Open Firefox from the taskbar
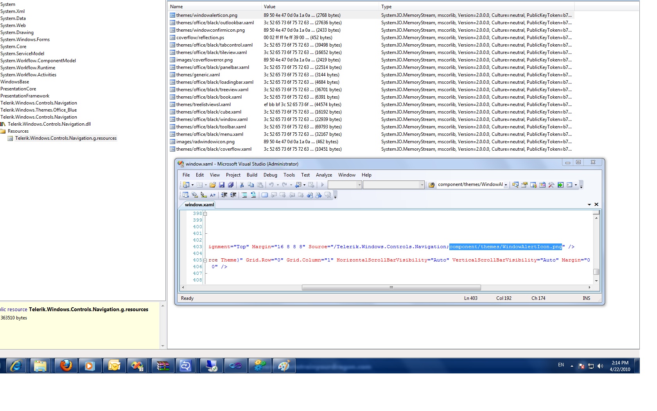Viewport: 657px width, 411px height. pos(66,366)
